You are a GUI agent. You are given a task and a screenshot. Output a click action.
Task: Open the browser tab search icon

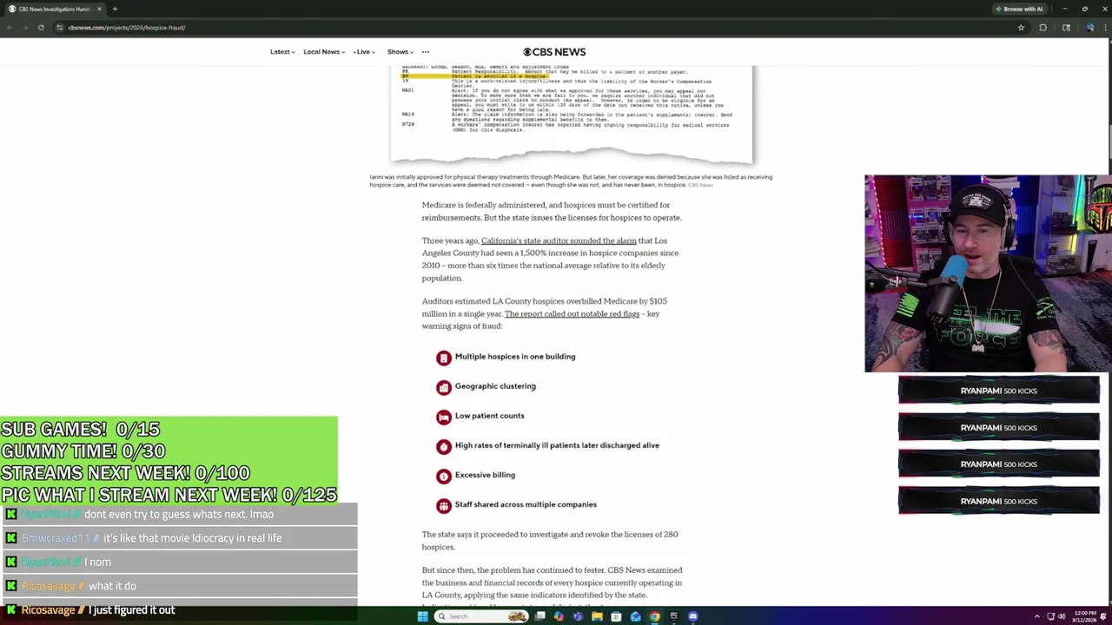(x=1067, y=28)
